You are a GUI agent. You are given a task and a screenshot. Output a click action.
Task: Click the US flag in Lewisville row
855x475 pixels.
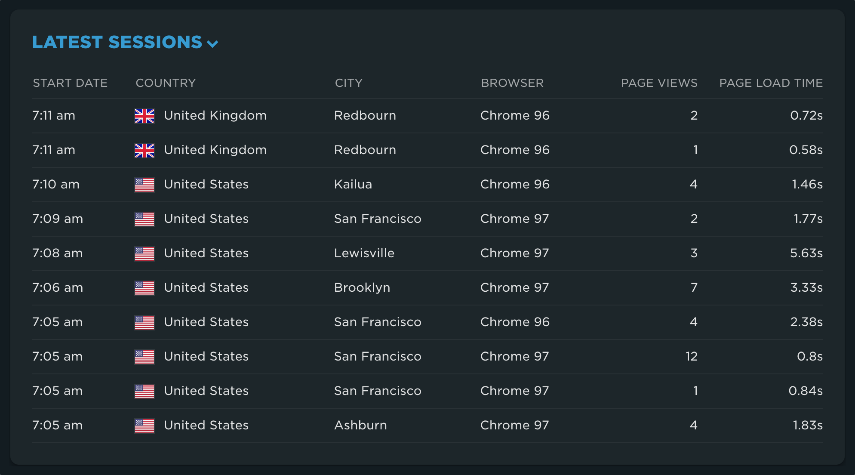[x=145, y=253]
